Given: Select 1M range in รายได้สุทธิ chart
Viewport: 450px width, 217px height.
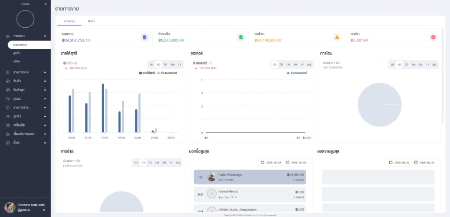Looking at the screenshot, I should click(172, 65).
